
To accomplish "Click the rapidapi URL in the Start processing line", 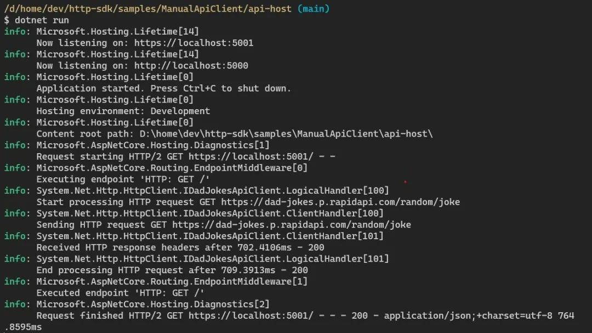I will tap(340, 202).
